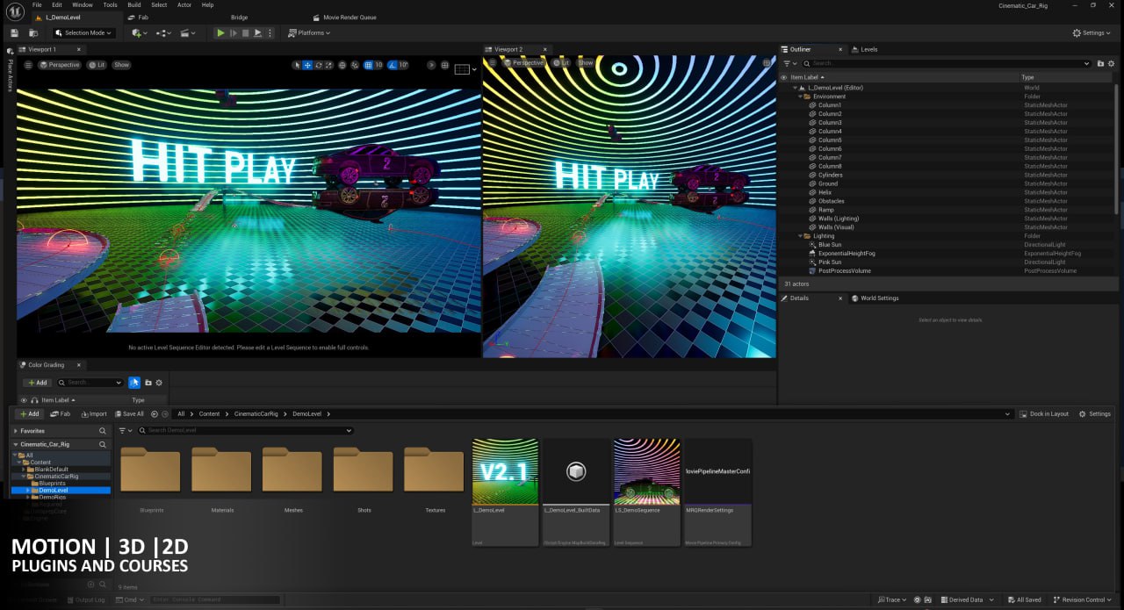Viewport: 1124px width, 610px height.
Task: Open Selection Mode dropdown
Action: tap(83, 32)
